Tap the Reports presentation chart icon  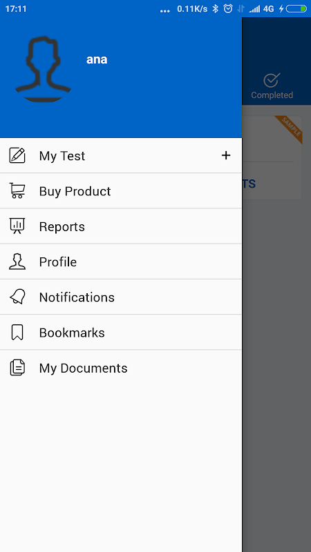click(x=17, y=226)
